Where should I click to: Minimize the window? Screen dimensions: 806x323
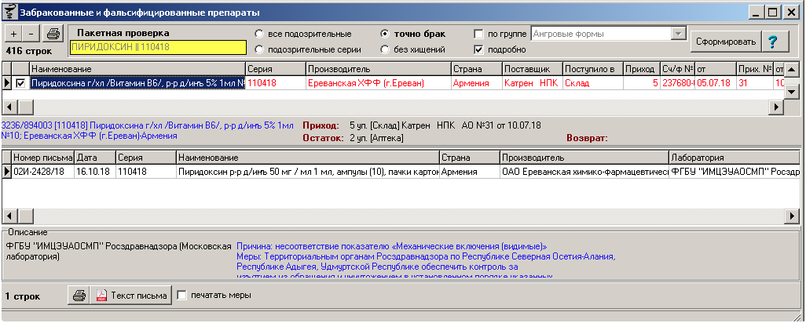(757, 13)
